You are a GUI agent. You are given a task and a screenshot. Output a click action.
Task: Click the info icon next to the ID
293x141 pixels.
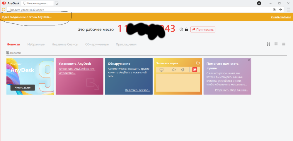click(x=181, y=30)
